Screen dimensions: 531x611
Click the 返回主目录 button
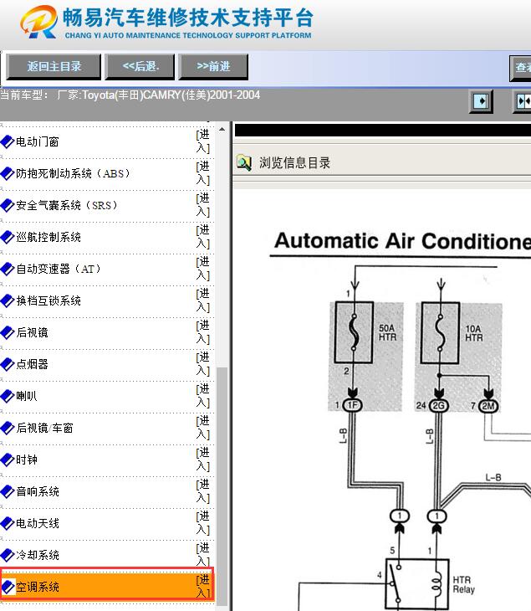(54, 67)
